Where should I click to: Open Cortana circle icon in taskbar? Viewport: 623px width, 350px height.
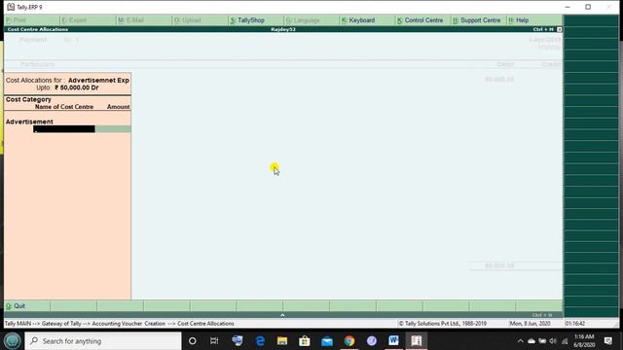193,341
